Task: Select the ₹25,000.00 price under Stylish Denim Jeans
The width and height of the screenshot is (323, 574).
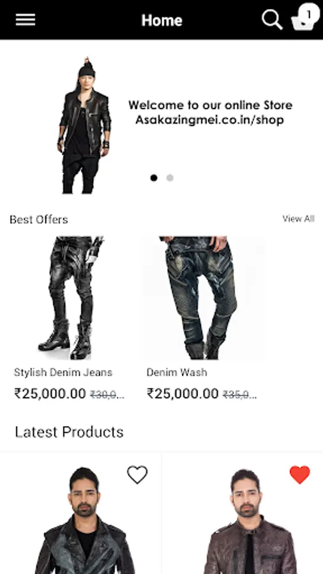Action: 50,394
